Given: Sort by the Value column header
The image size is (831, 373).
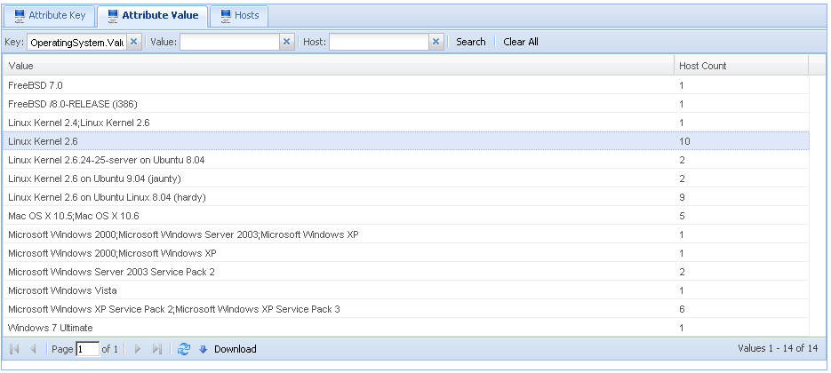Looking at the screenshot, I should click(x=338, y=66).
